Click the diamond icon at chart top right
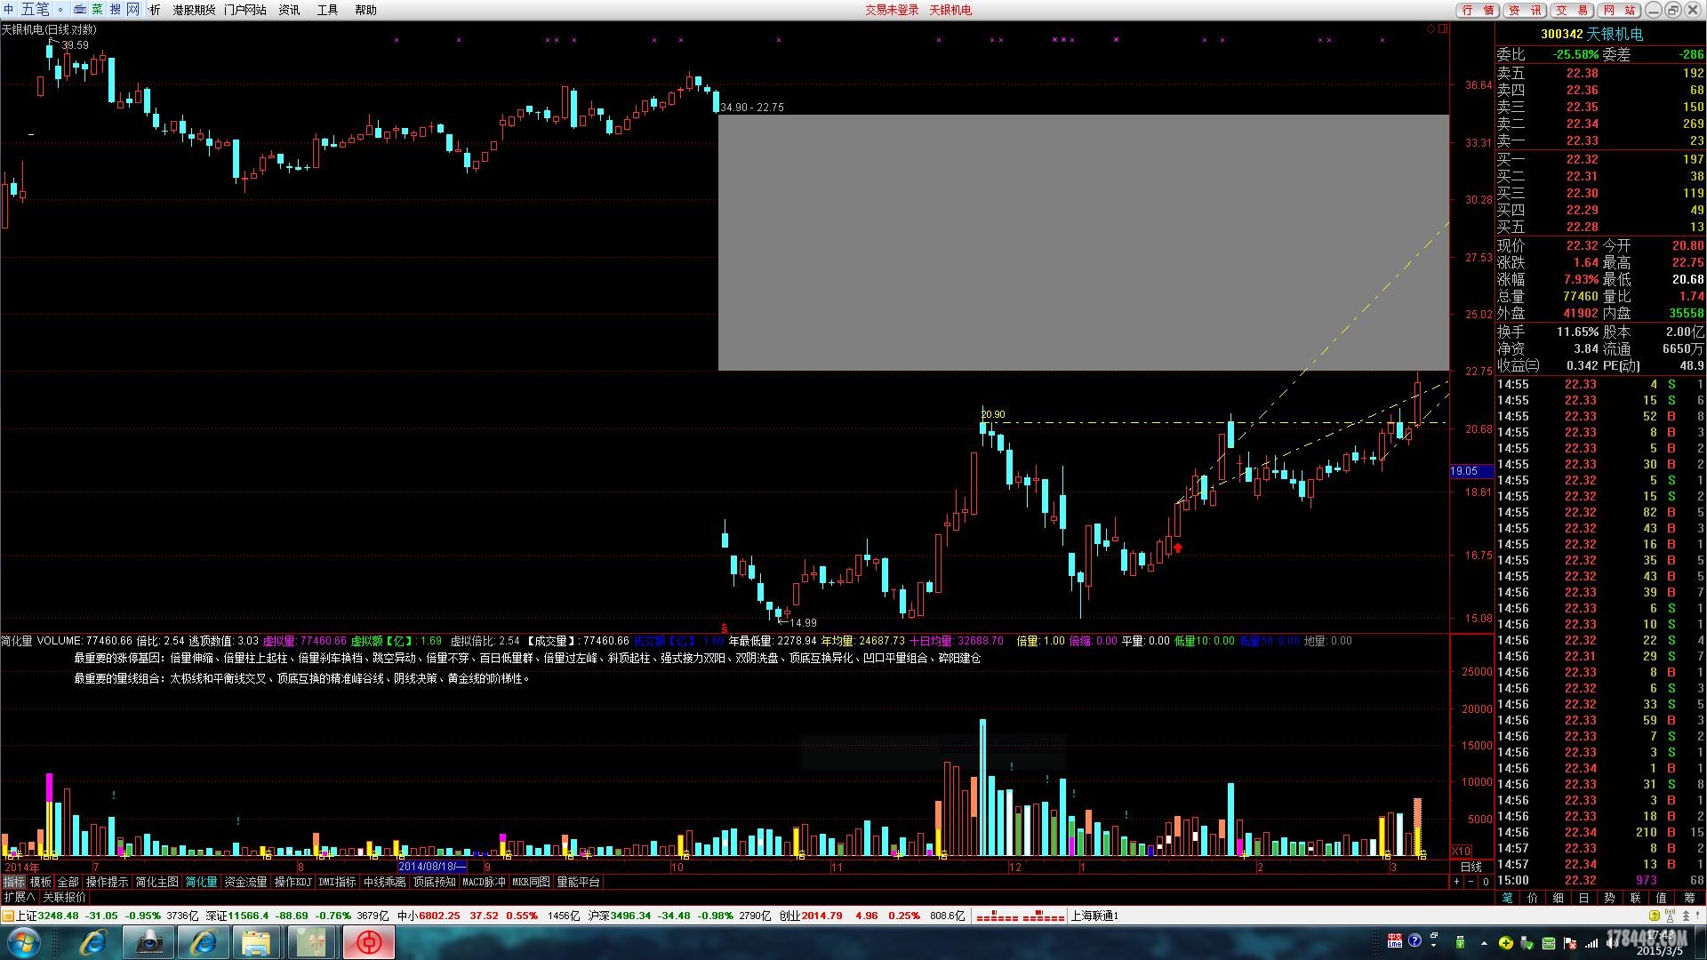Screen dimensions: 1707x960 coord(1431,29)
